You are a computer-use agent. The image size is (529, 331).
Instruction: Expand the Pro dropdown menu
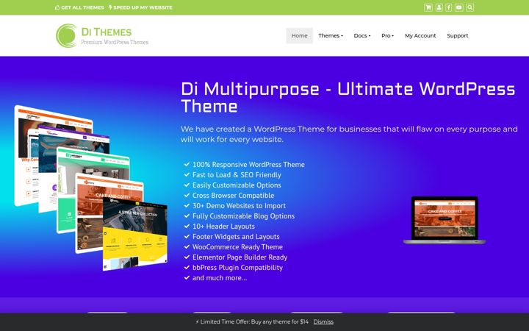coord(387,36)
